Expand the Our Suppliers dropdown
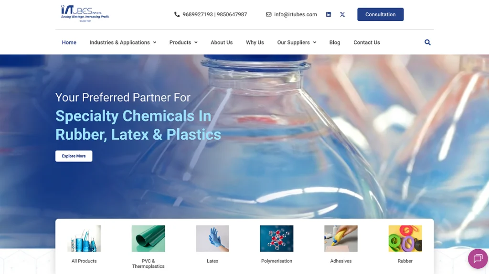The height and width of the screenshot is (274, 489). 297,42
